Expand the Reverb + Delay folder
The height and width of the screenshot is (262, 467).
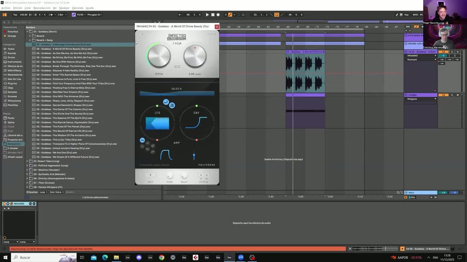click(x=30, y=40)
